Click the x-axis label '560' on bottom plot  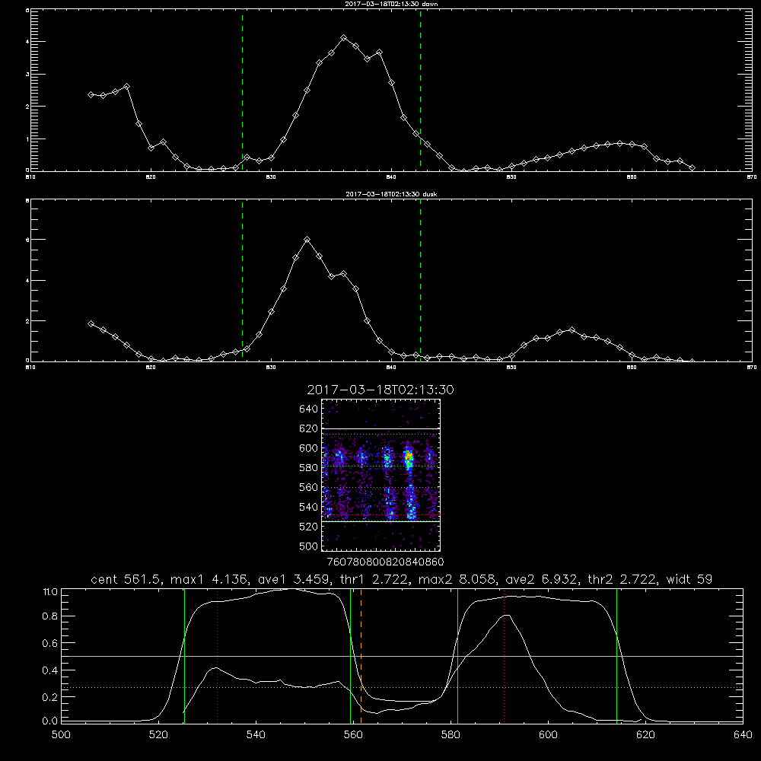(353, 735)
